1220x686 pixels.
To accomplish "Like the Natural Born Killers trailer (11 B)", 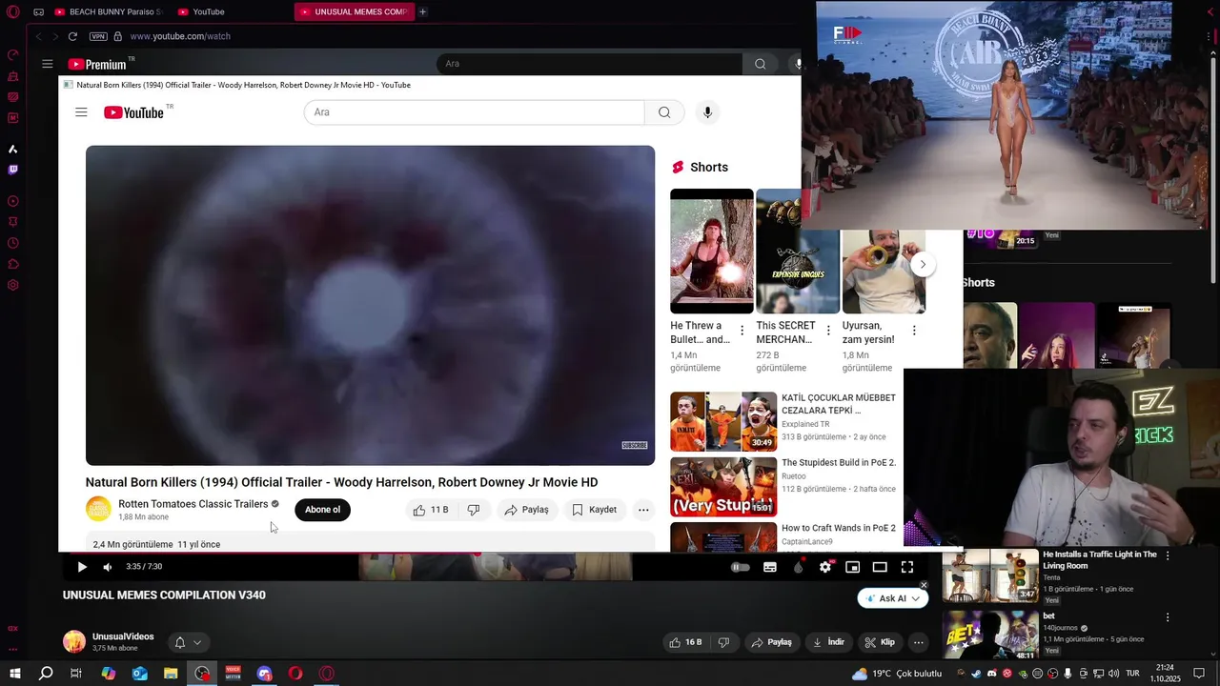I will [x=431, y=510].
